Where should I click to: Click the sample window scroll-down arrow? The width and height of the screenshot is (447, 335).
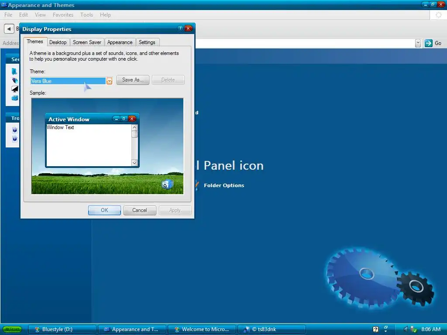134,163
